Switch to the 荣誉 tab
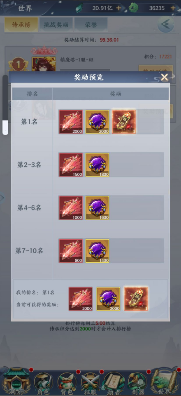 pyautogui.click(x=91, y=24)
